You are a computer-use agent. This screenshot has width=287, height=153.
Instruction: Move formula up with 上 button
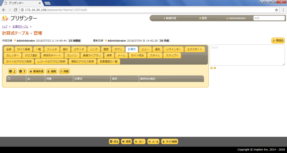[12, 71]
